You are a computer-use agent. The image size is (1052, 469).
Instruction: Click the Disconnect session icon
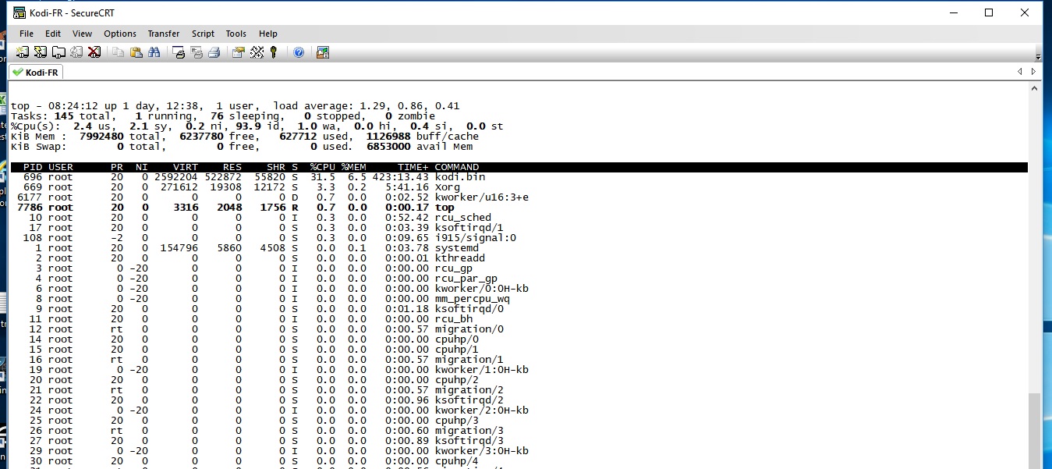pyautogui.click(x=94, y=52)
